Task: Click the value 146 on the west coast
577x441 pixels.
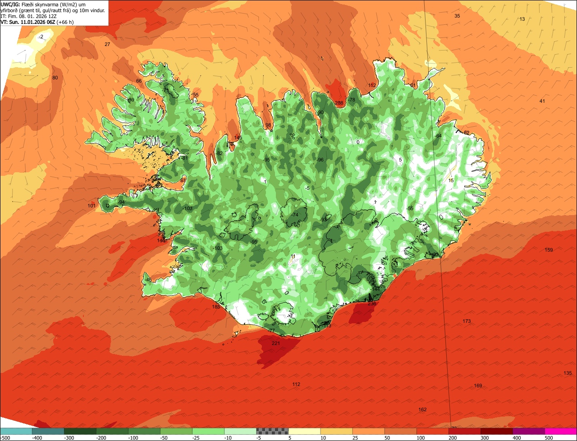Action: click(161, 240)
